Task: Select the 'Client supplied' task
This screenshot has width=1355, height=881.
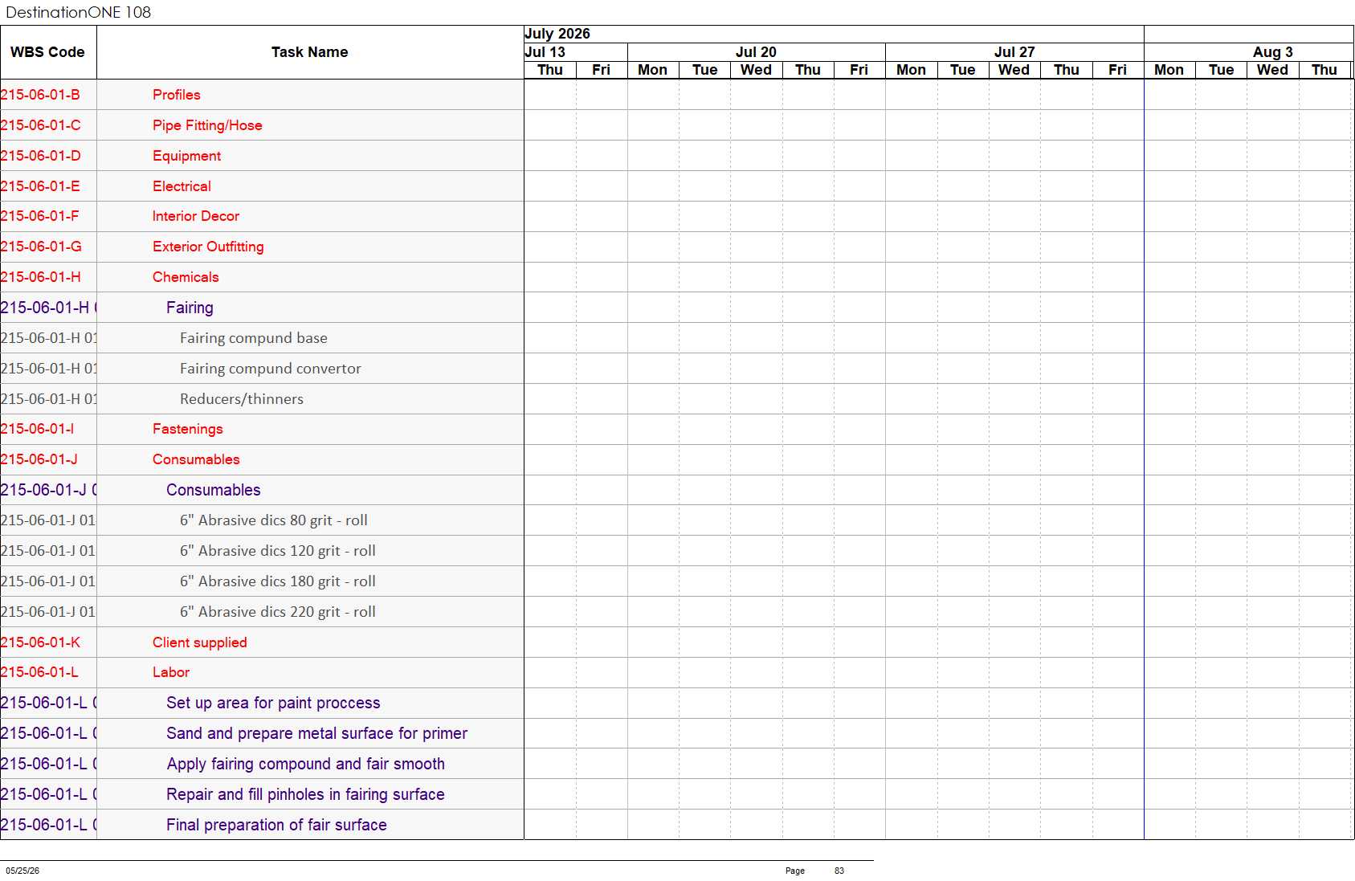Action: tap(200, 642)
